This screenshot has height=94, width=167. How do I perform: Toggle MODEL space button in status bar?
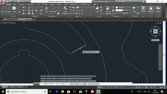point(100,87)
